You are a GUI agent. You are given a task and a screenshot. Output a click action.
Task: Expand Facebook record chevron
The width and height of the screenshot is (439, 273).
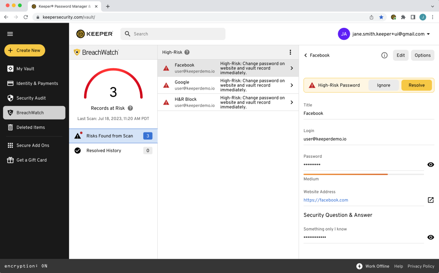292,68
